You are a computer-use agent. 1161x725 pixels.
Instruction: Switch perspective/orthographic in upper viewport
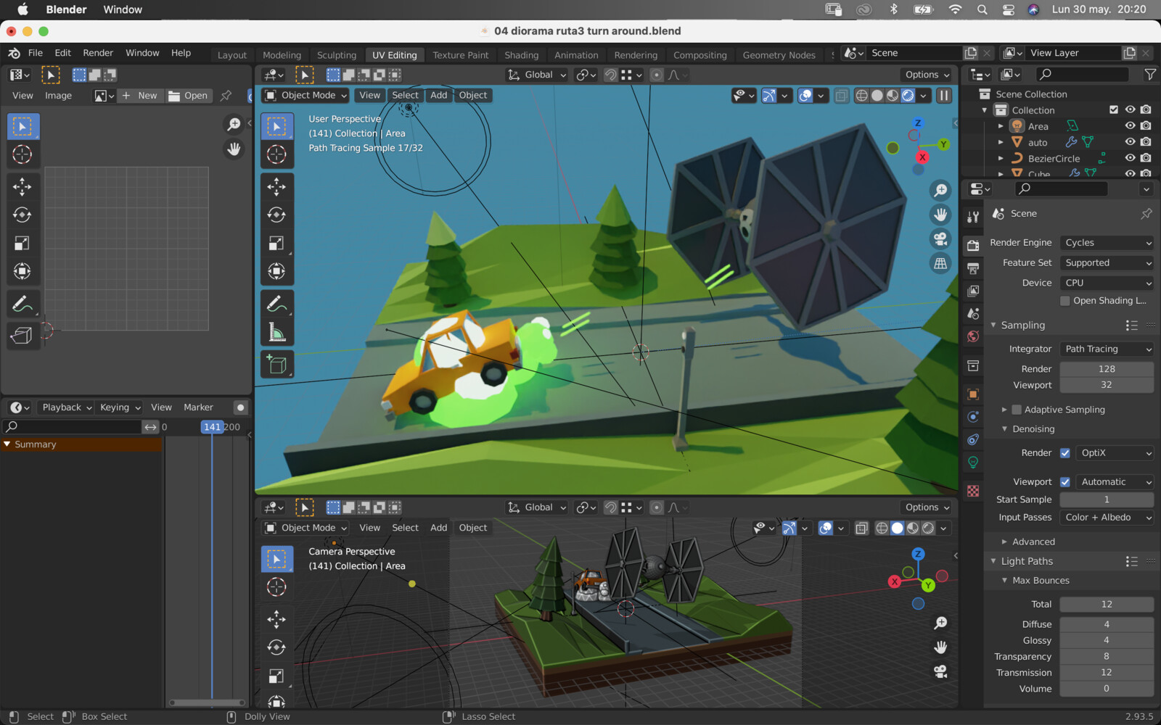(940, 264)
